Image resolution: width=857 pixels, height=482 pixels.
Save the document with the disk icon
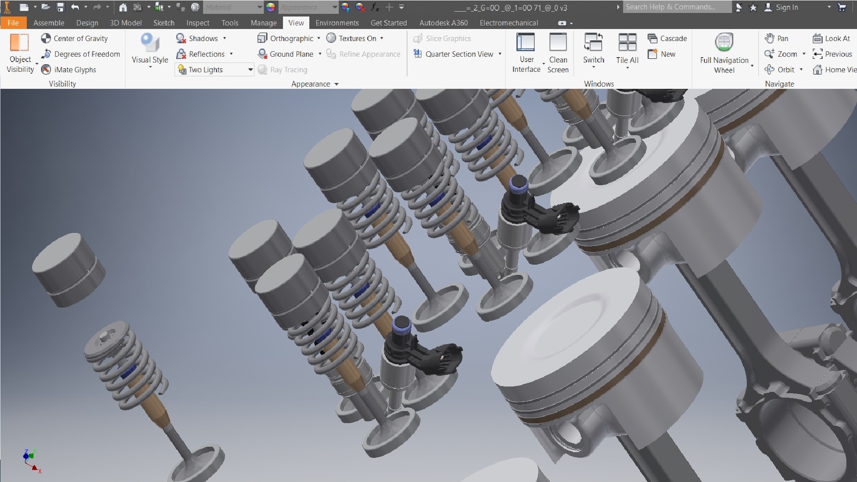60,7
